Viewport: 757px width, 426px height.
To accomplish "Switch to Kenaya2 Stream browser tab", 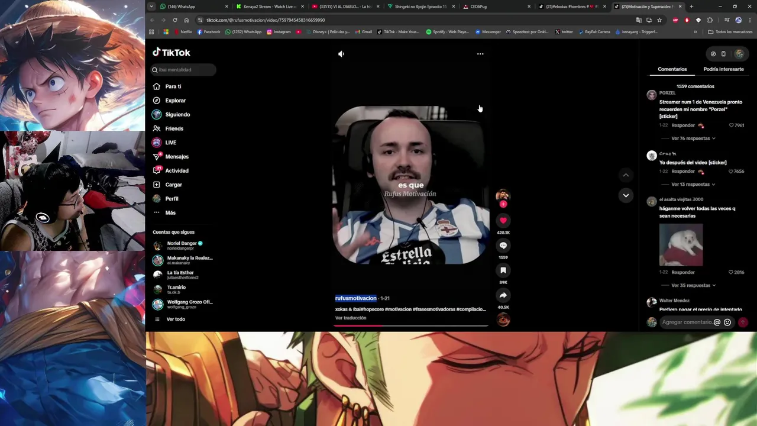I will tap(270, 7).
